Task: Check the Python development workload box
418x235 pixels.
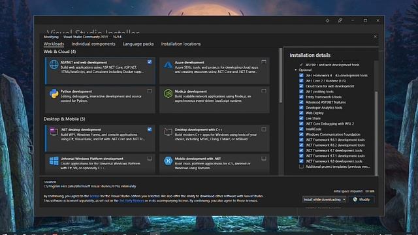Action: [x=150, y=91]
